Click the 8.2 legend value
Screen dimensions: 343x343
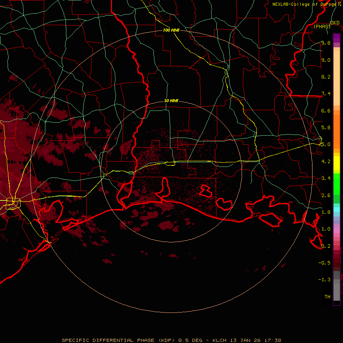tap(326, 77)
